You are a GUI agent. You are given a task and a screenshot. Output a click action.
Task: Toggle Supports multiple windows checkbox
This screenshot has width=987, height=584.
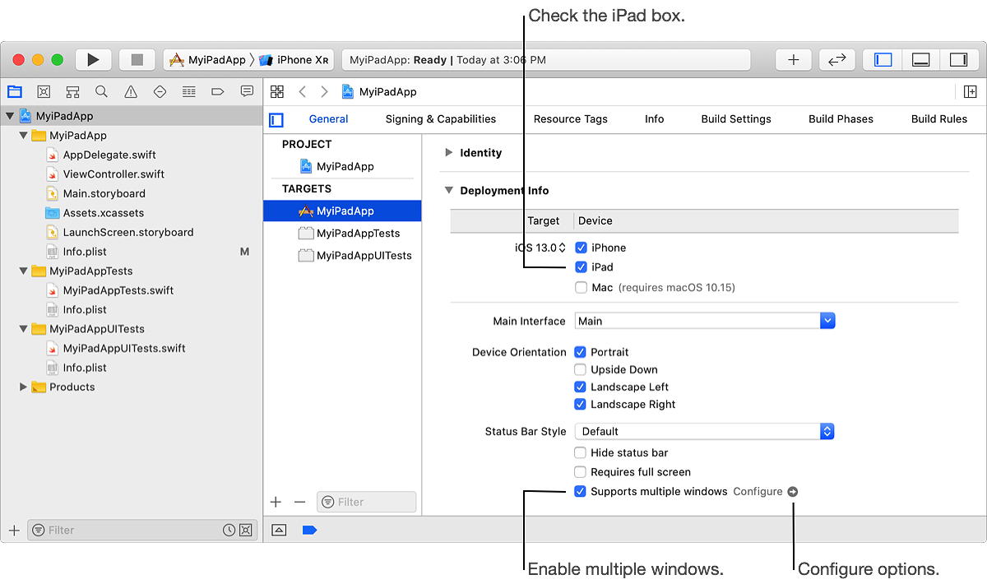coord(581,492)
